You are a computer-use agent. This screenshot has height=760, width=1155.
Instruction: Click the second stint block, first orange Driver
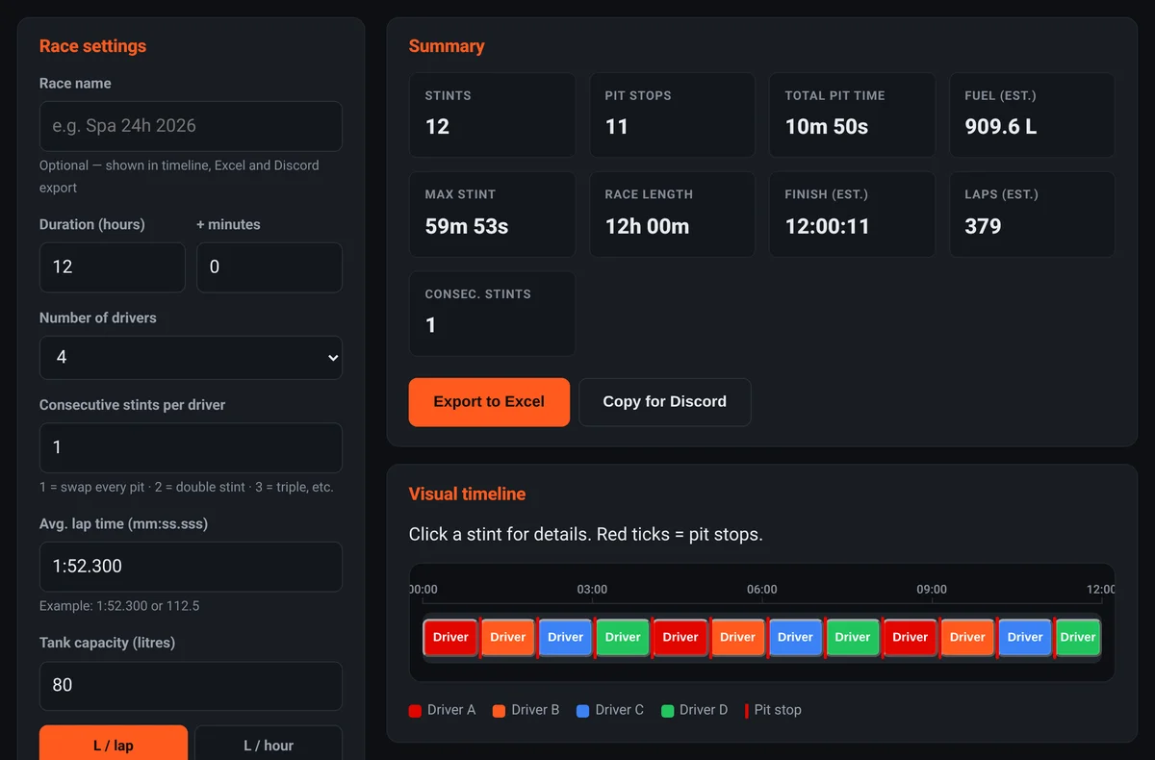click(508, 637)
